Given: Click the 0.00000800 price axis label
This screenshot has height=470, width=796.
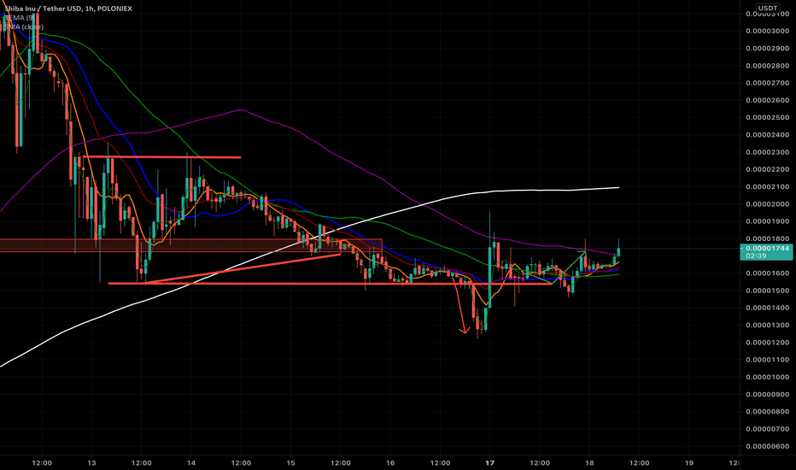Looking at the screenshot, I should click(767, 412).
